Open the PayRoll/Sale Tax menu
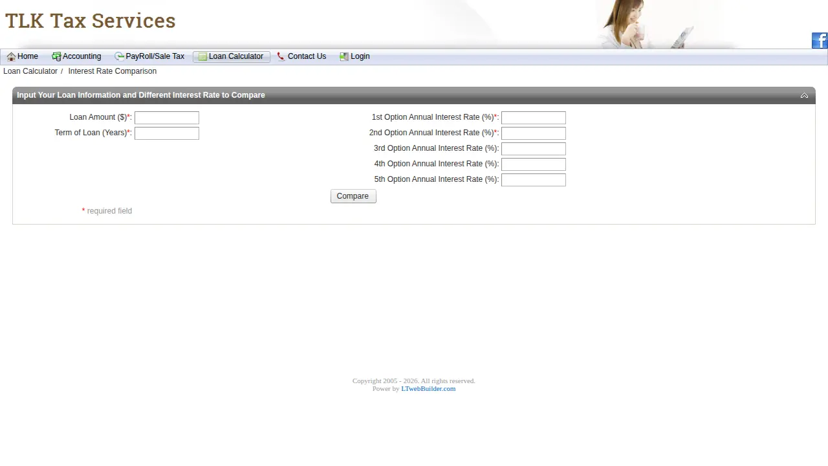The height and width of the screenshot is (466, 828). click(x=149, y=57)
